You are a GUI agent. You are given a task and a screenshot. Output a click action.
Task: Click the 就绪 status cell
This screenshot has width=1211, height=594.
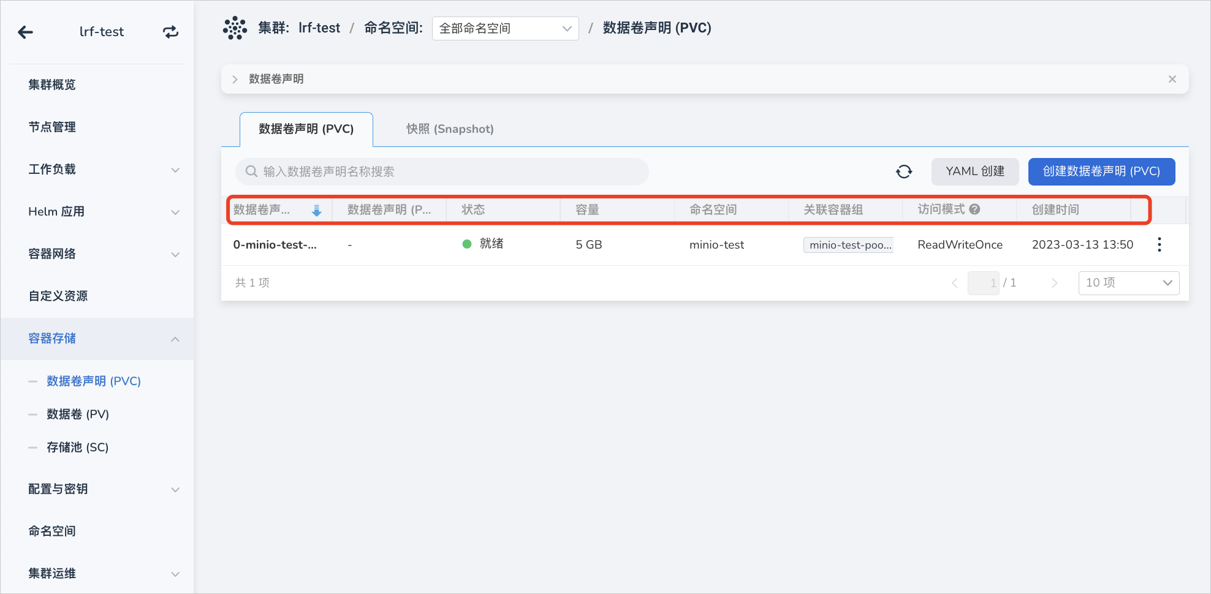point(483,244)
